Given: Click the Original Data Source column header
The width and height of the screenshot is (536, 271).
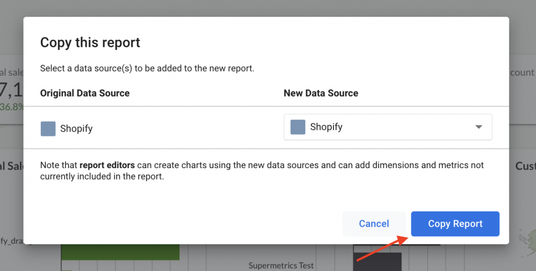Looking at the screenshot, I should tap(85, 93).
